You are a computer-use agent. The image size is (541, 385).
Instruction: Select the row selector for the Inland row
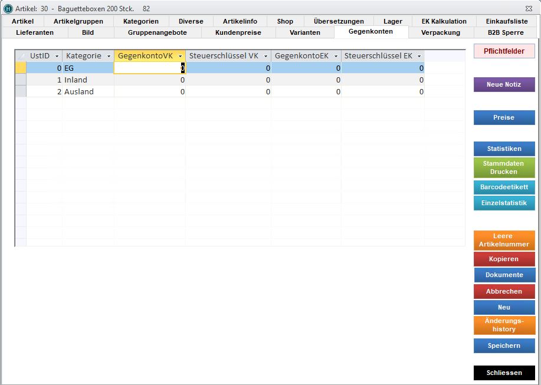[x=21, y=80]
